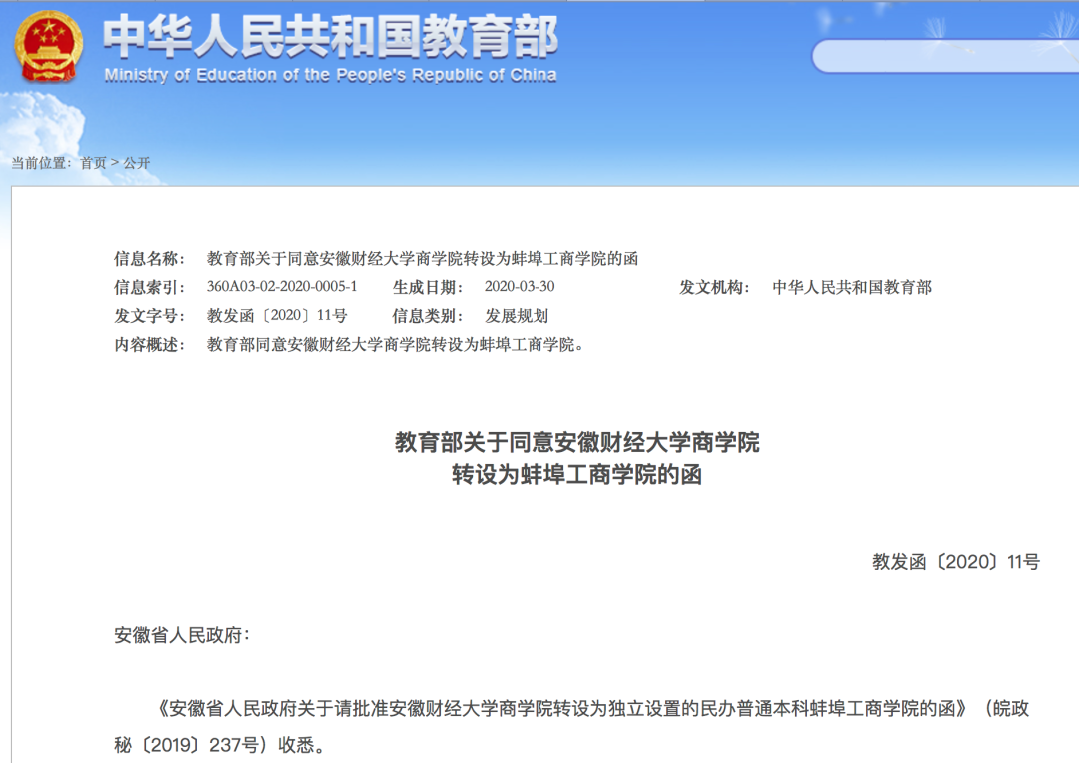
Task: Select the 发文机构 label
Action: pyautogui.click(x=714, y=287)
